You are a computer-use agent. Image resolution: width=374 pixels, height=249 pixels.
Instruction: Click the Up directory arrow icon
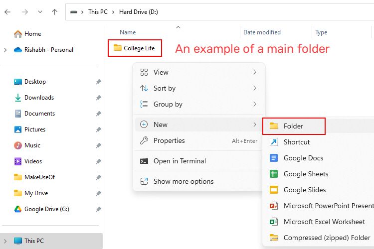pos(54,11)
